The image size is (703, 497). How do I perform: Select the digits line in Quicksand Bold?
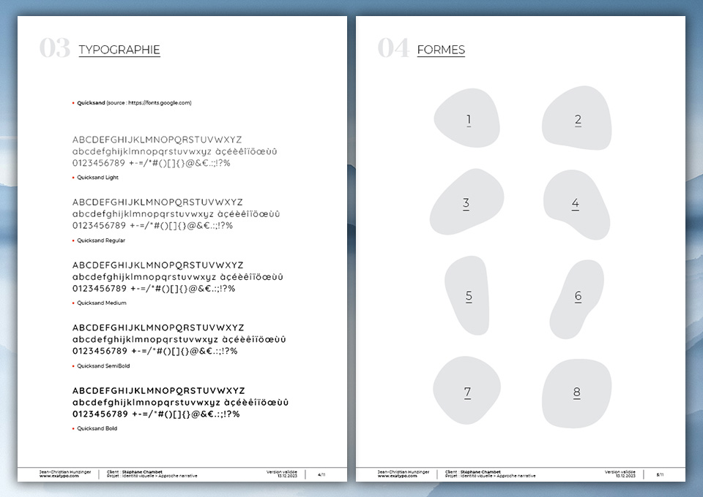156,414
